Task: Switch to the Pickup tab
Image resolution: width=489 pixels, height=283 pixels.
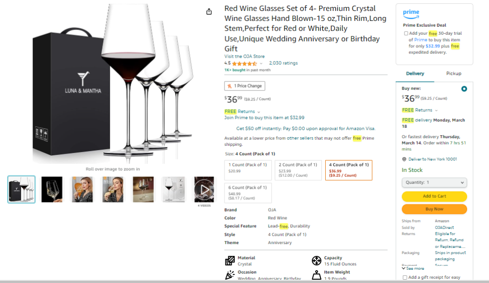Action: coord(453,73)
